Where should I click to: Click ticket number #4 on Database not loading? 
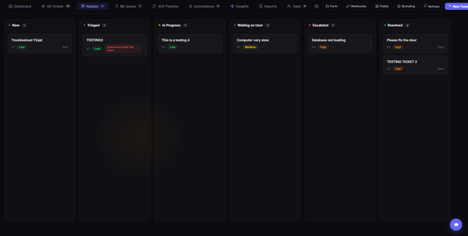click(x=314, y=47)
